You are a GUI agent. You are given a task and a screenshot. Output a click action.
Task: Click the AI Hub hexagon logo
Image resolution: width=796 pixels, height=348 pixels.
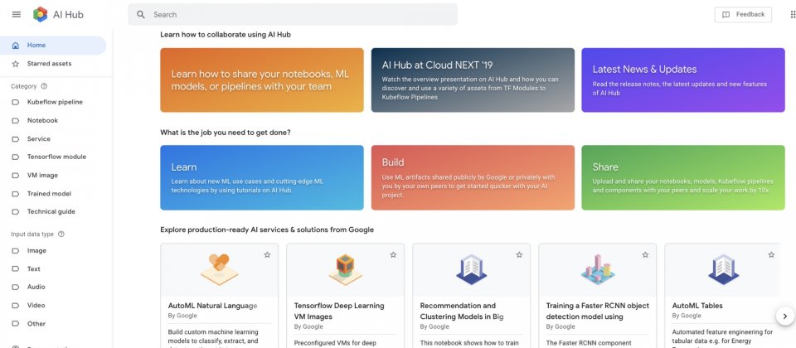40,14
